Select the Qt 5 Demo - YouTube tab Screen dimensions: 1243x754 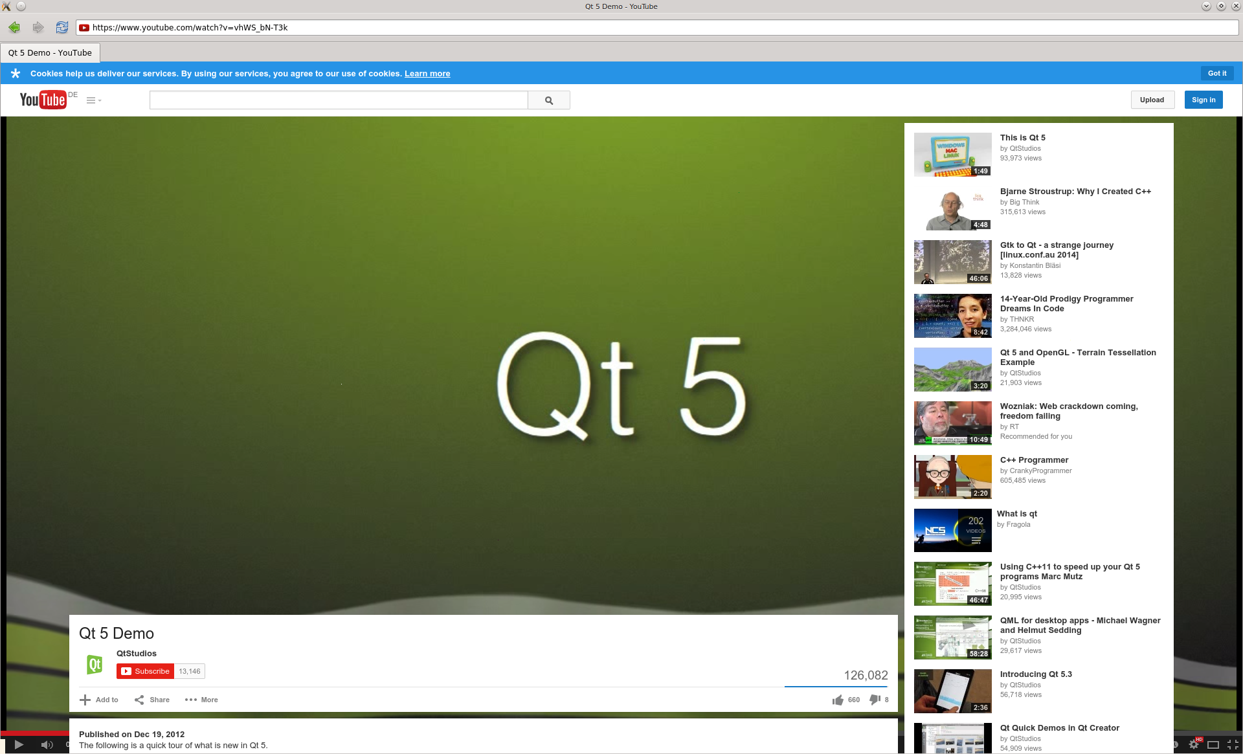(x=50, y=53)
